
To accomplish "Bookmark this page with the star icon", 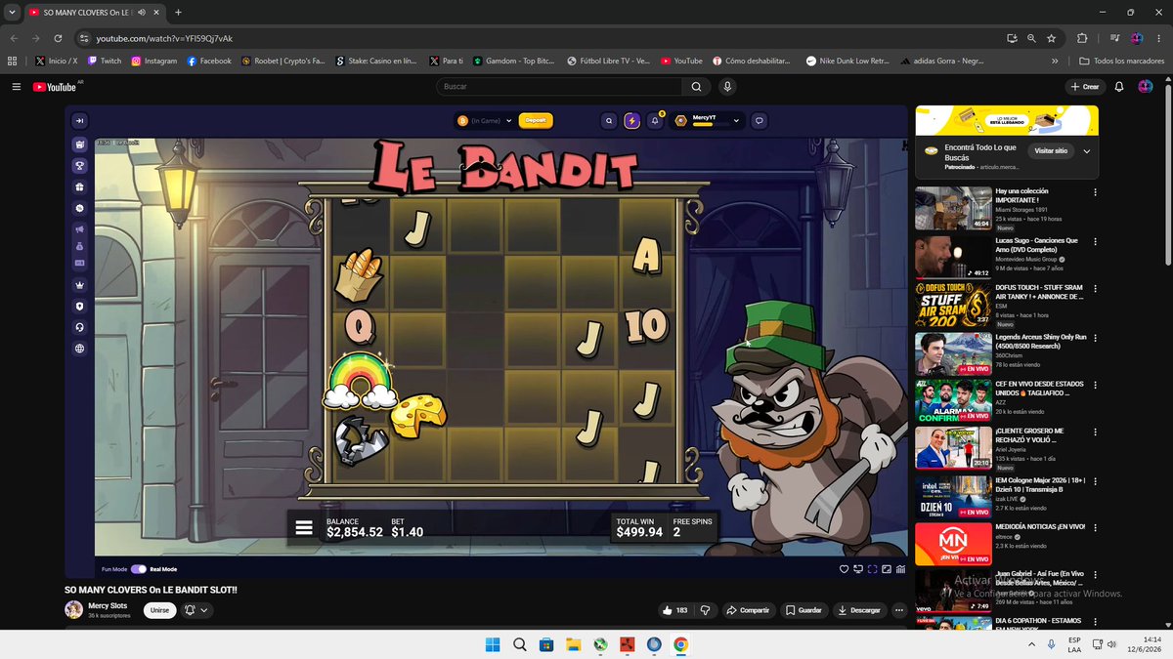I will (1051, 38).
